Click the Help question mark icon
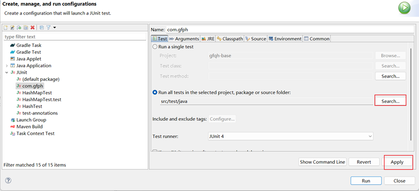Screen dimensions: 419x191 coord(8,180)
